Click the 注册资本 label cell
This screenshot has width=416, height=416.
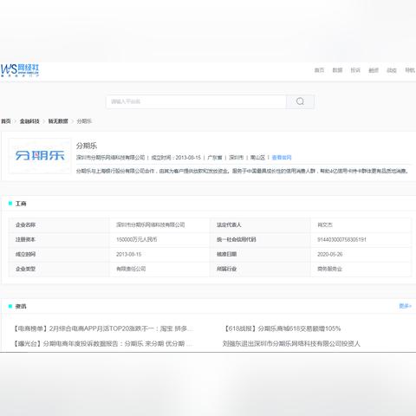[x=59, y=240]
